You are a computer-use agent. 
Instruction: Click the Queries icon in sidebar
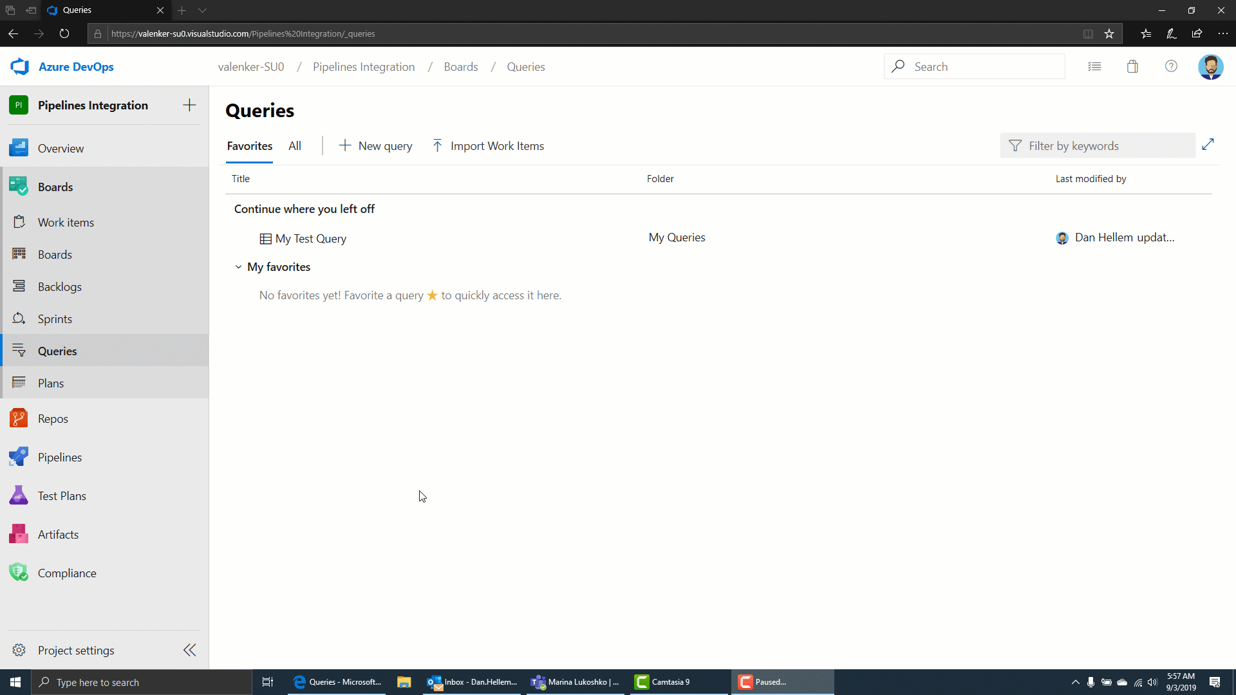coord(18,351)
